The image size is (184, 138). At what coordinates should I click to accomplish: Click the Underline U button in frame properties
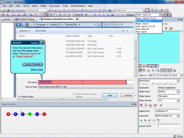pyautogui.click(x=166, y=28)
